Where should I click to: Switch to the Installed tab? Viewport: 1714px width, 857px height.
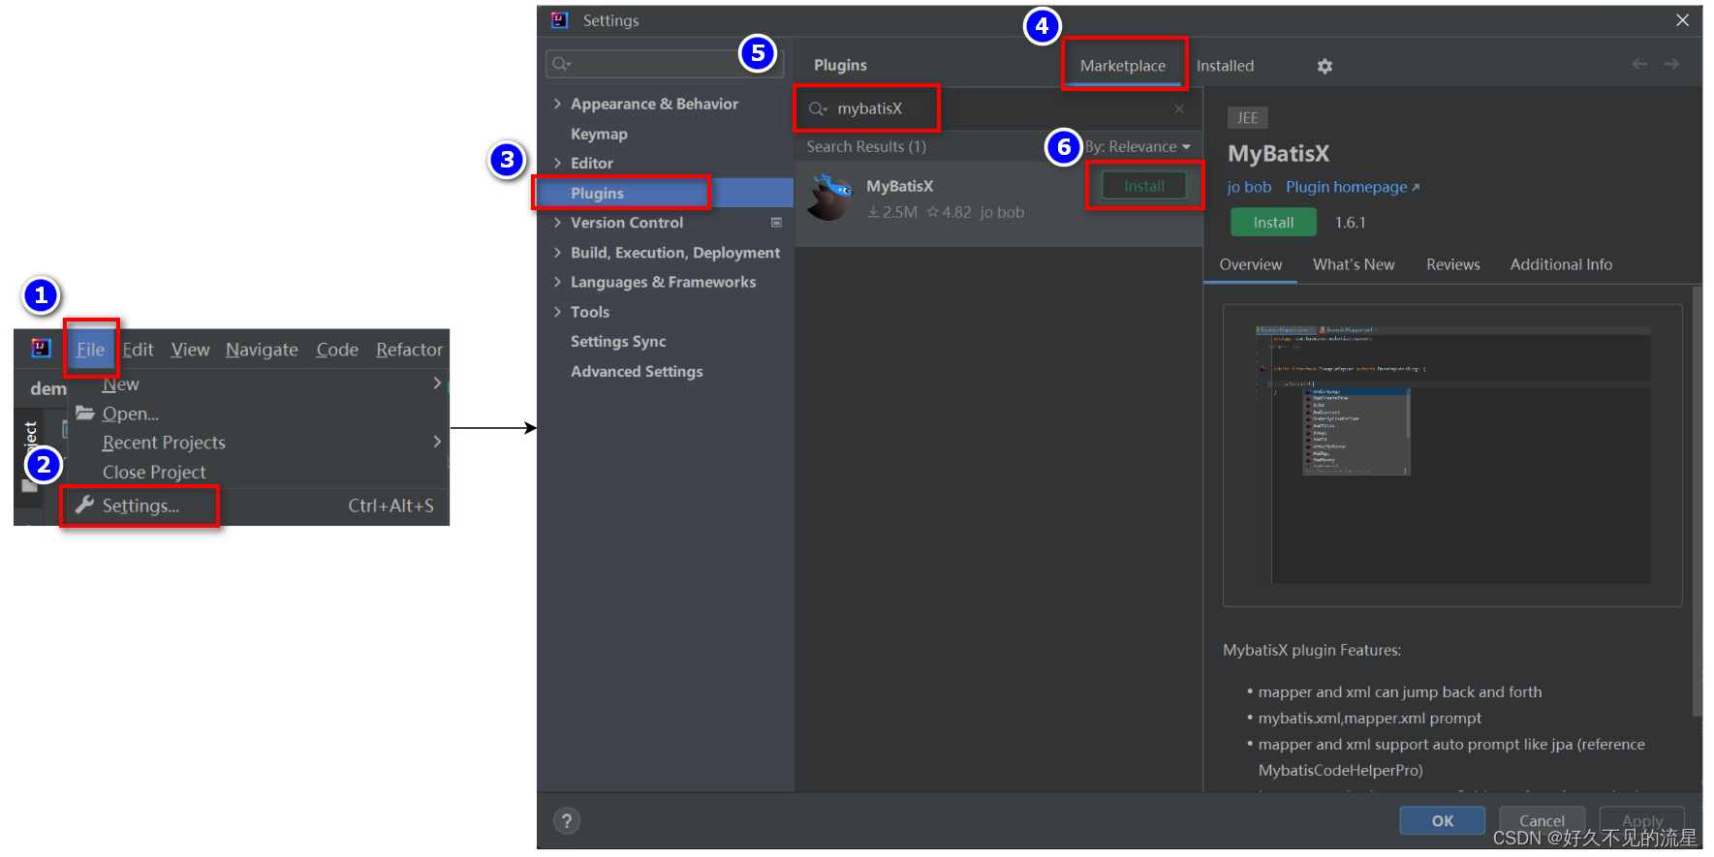1225,66
